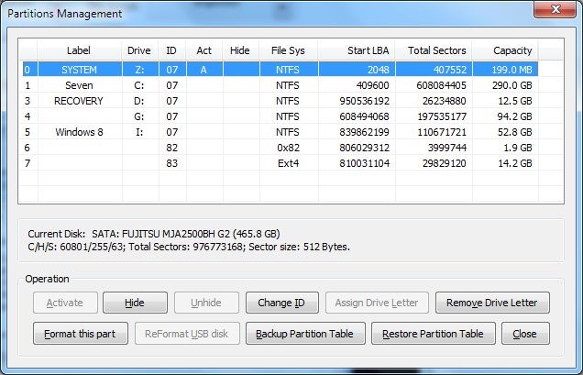Screen dimensions: 583x375
Task: Open Backup Partition Table
Action: 305,333
